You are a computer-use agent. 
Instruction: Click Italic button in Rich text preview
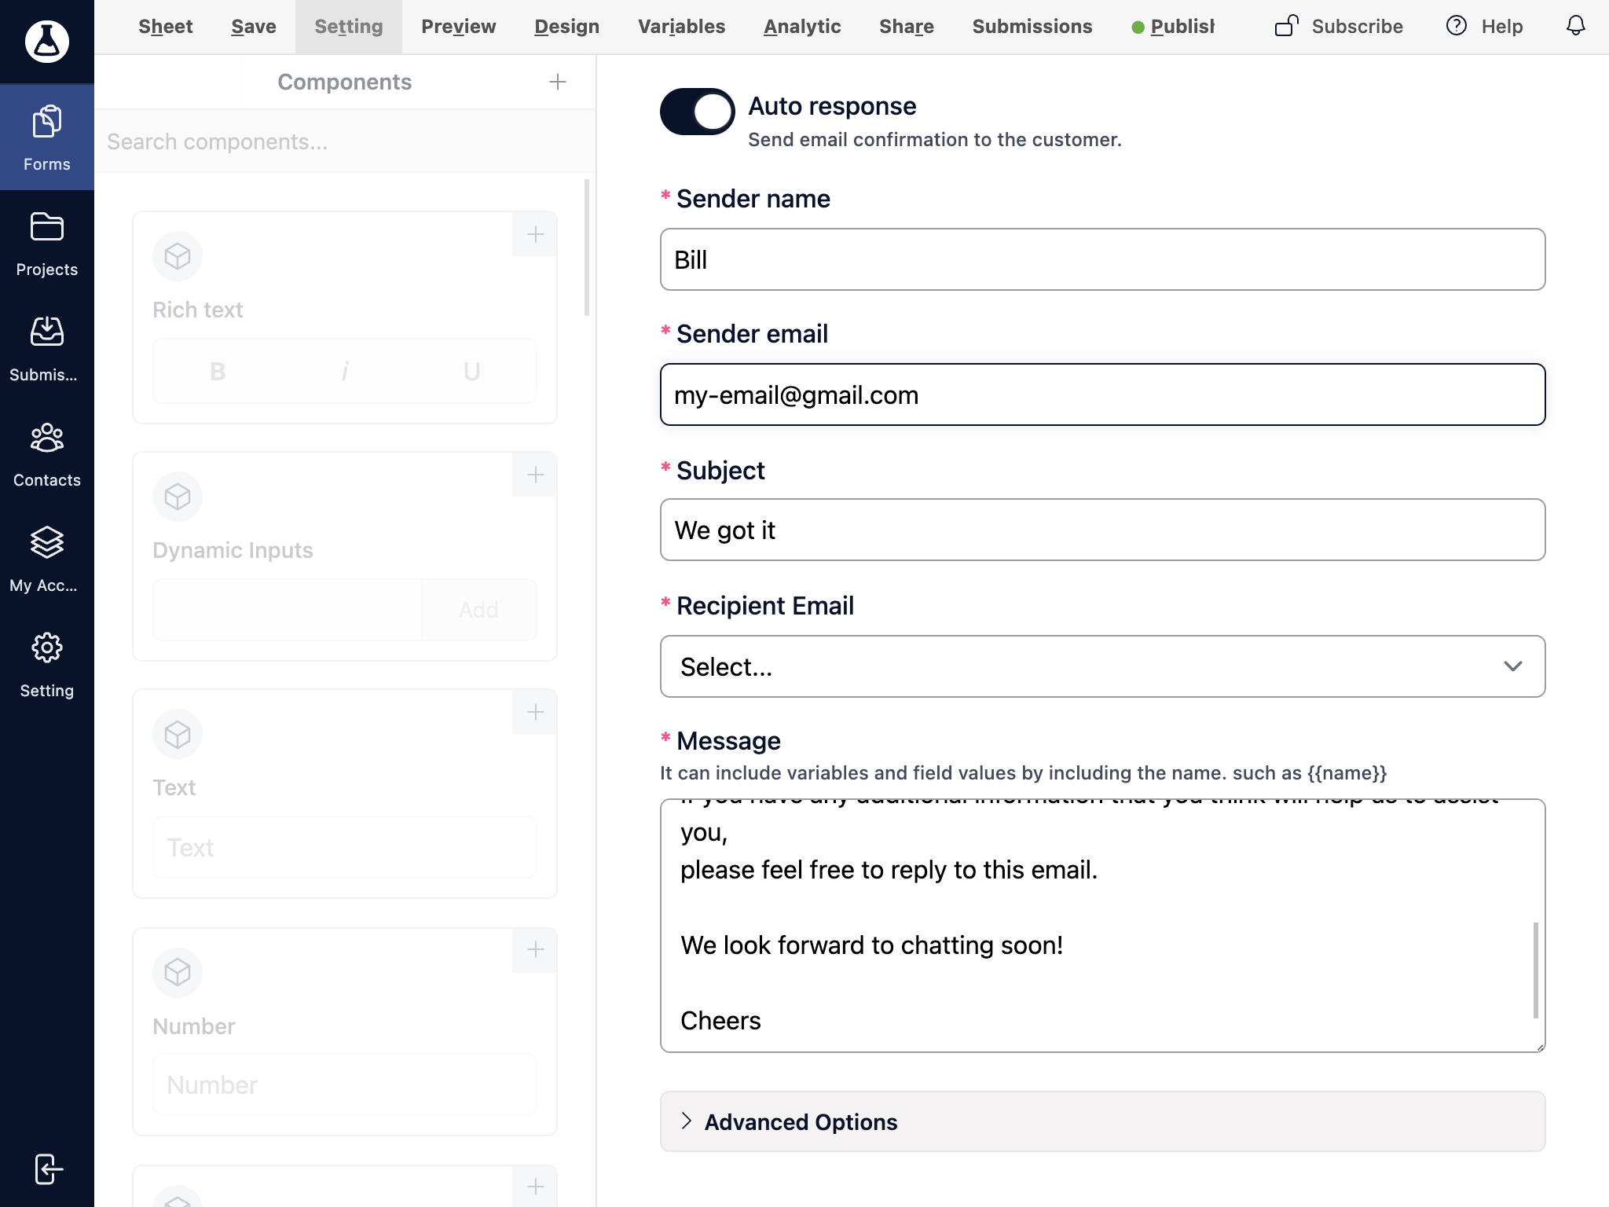click(x=345, y=372)
